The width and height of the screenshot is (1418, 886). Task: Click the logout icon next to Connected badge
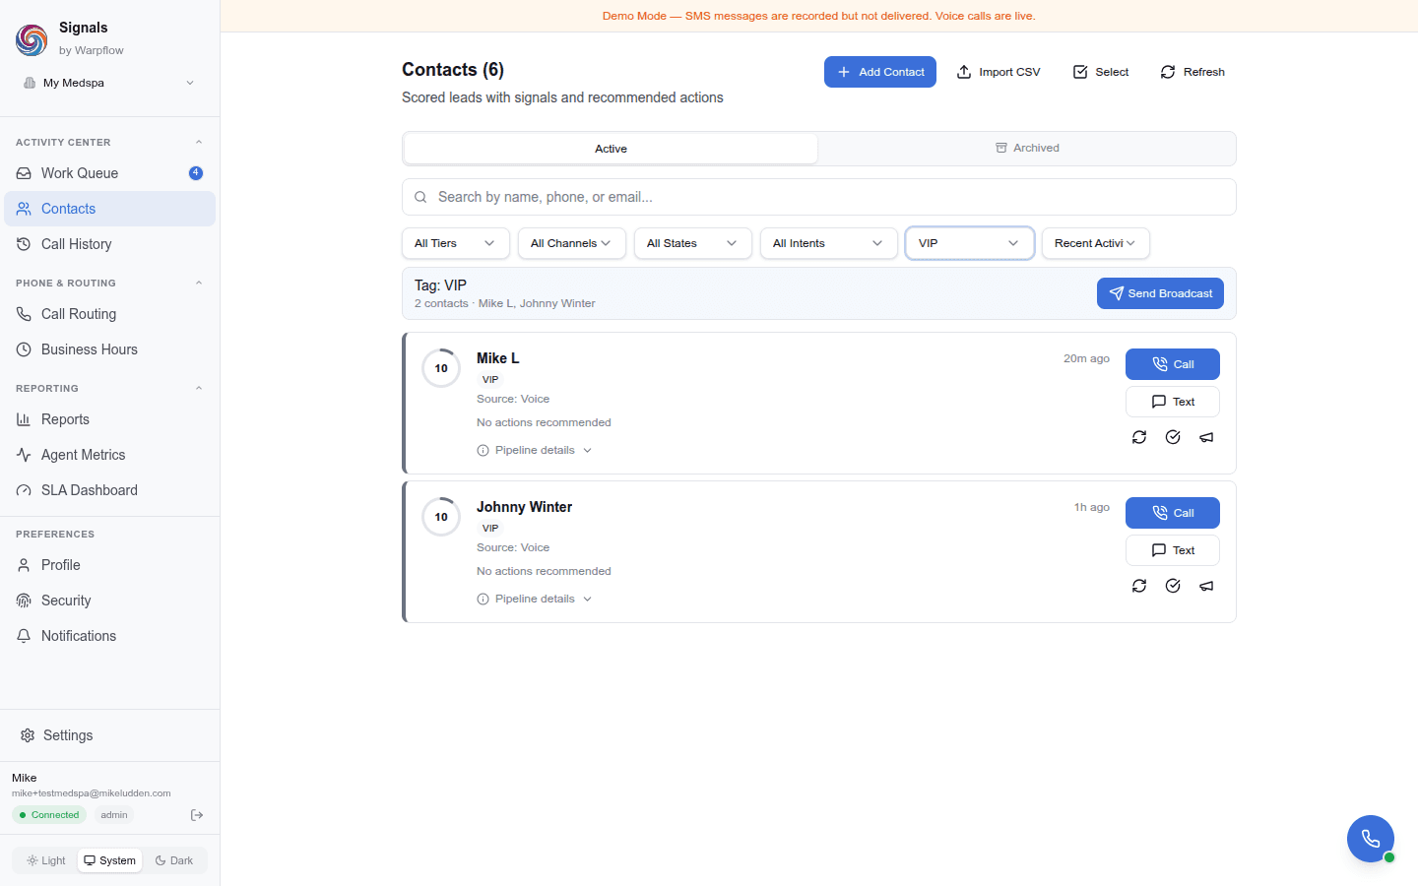196,814
